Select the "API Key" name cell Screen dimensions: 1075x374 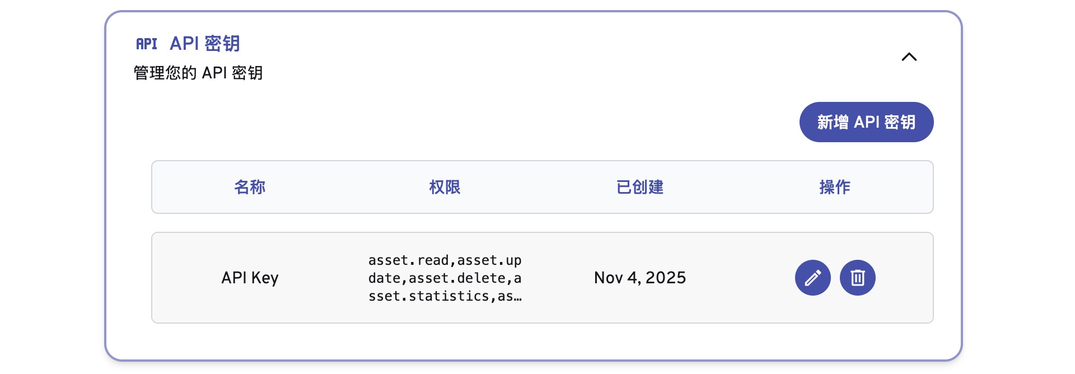250,278
